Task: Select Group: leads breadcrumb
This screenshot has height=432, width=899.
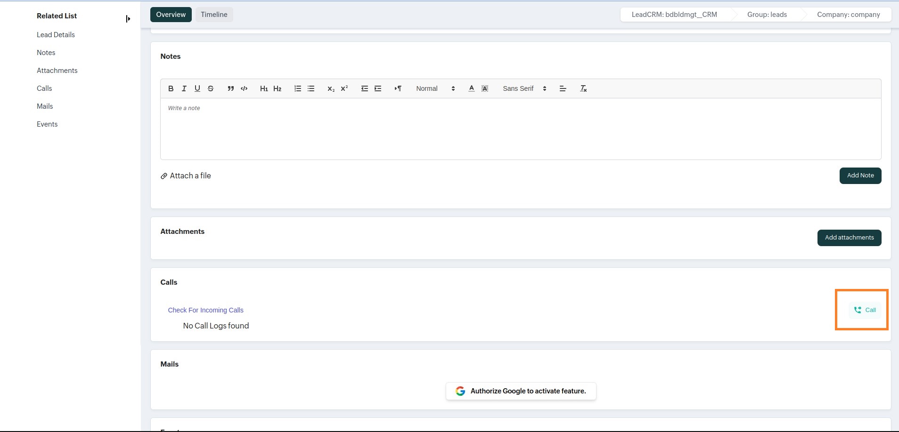Action: pyautogui.click(x=767, y=15)
